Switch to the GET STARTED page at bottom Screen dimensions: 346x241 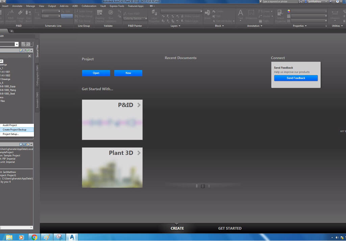tap(230, 229)
